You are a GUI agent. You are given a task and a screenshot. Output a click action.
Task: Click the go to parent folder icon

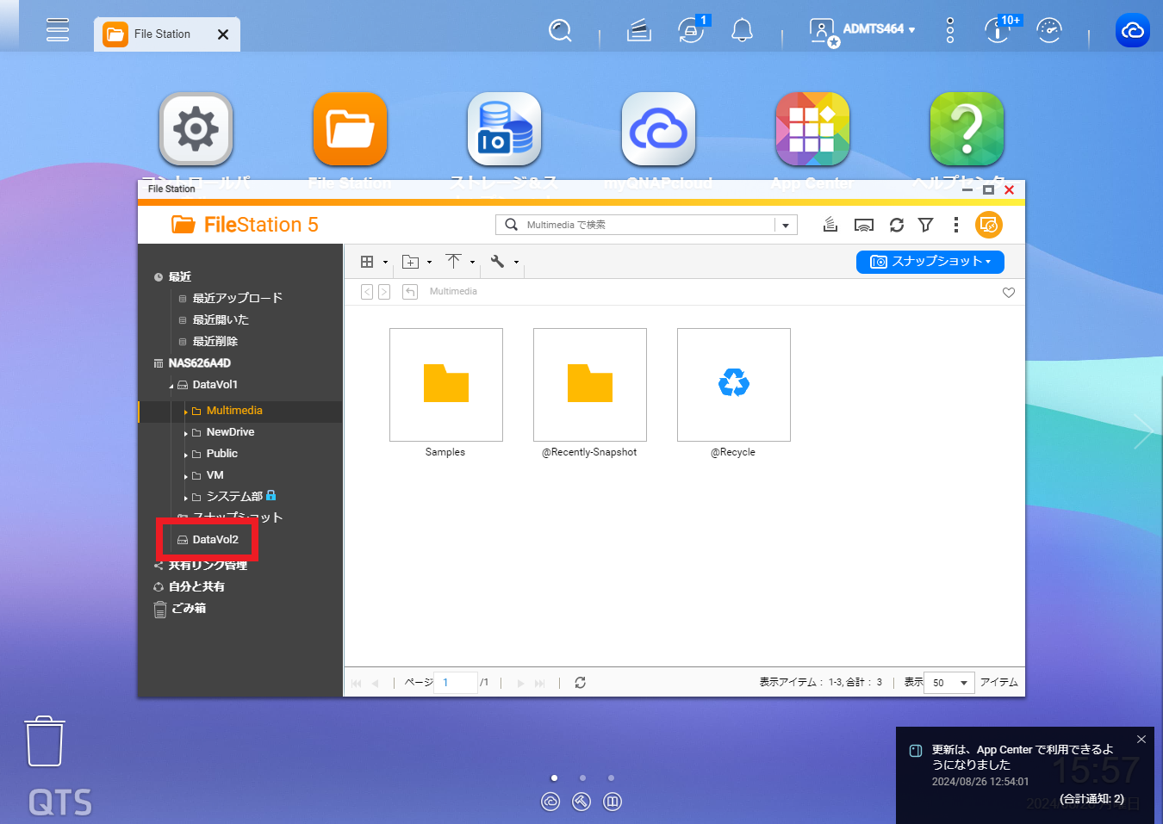pos(410,292)
